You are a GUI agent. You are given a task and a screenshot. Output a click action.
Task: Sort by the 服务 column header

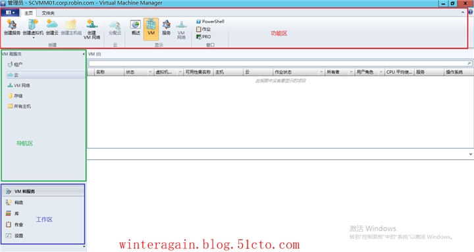click(429, 72)
